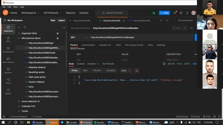Open the Reports link
Image resolution: width=223 pixels, height=125 pixels.
tap(70, 13)
